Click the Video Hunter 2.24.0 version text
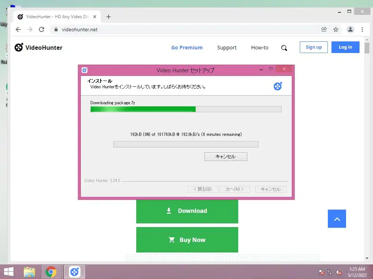 (102, 181)
